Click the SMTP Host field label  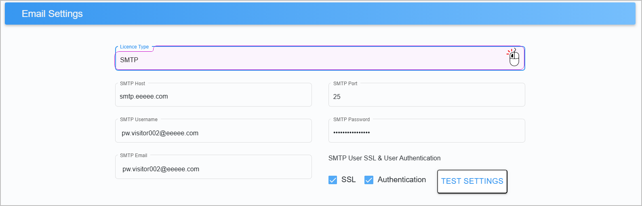tap(133, 84)
